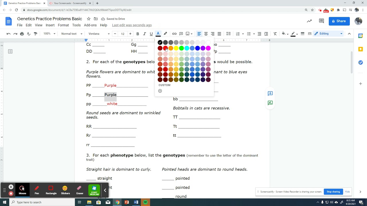Open the Editing mode dropdown

point(329,34)
